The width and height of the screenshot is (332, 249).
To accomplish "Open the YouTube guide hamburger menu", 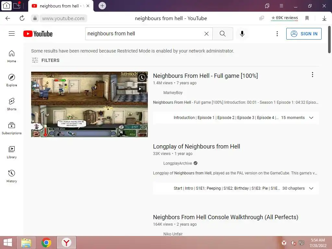I will pos(12,34).
